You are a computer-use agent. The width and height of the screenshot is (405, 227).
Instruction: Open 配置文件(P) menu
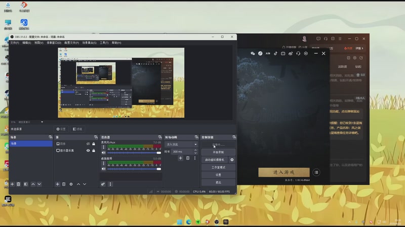point(71,43)
